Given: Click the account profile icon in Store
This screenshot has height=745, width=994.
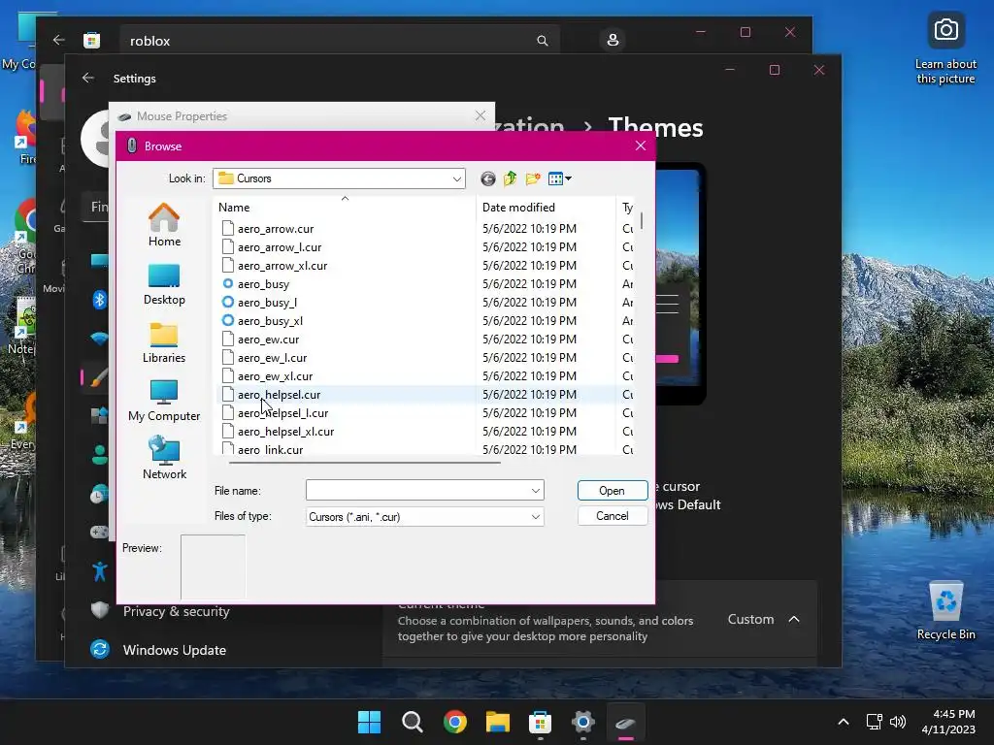Looking at the screenshot, I should pyautogui.click(x=613, y=40).
